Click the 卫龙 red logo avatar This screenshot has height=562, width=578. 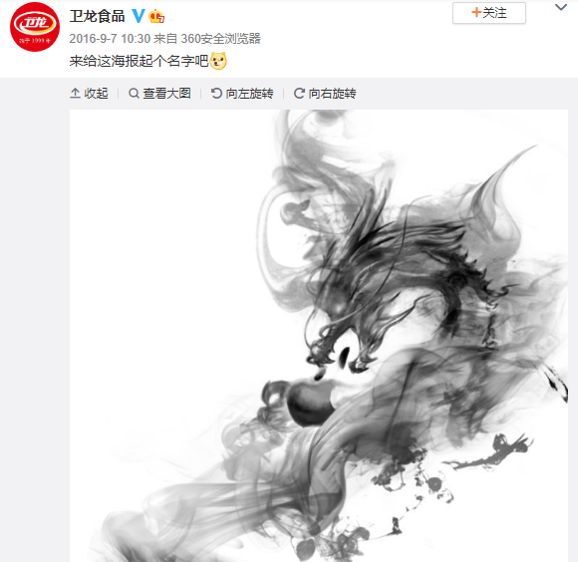[x=35, y=27]
